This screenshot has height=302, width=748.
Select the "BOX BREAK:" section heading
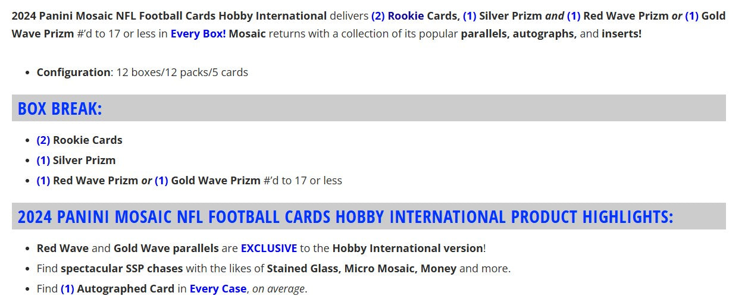coord(60,109)
